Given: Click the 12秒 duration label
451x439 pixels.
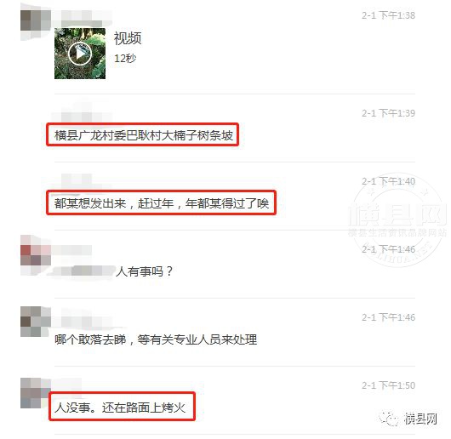Looking at the screenshot, I should 125,59.
